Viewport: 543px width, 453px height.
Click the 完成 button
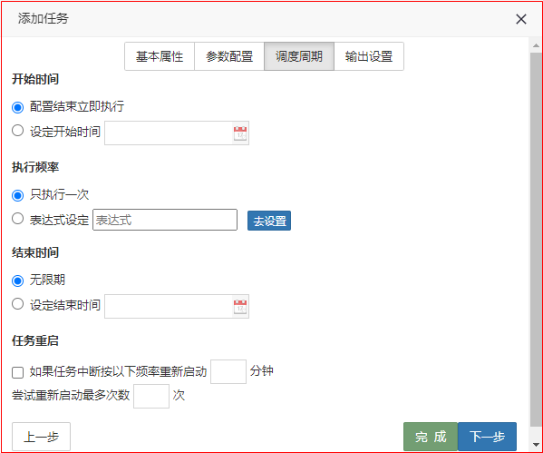[431, 437]
